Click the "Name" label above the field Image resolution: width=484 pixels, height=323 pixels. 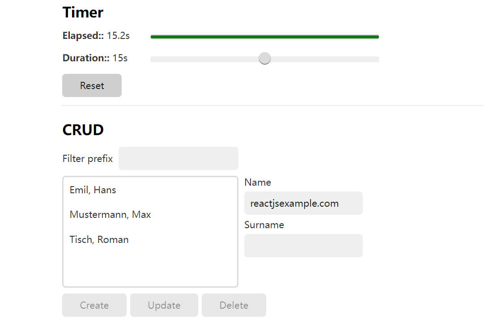pos(258,183)
